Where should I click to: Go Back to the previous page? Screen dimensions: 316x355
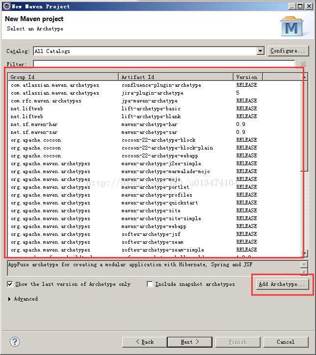pyautogui.click(x=145, y=342)
